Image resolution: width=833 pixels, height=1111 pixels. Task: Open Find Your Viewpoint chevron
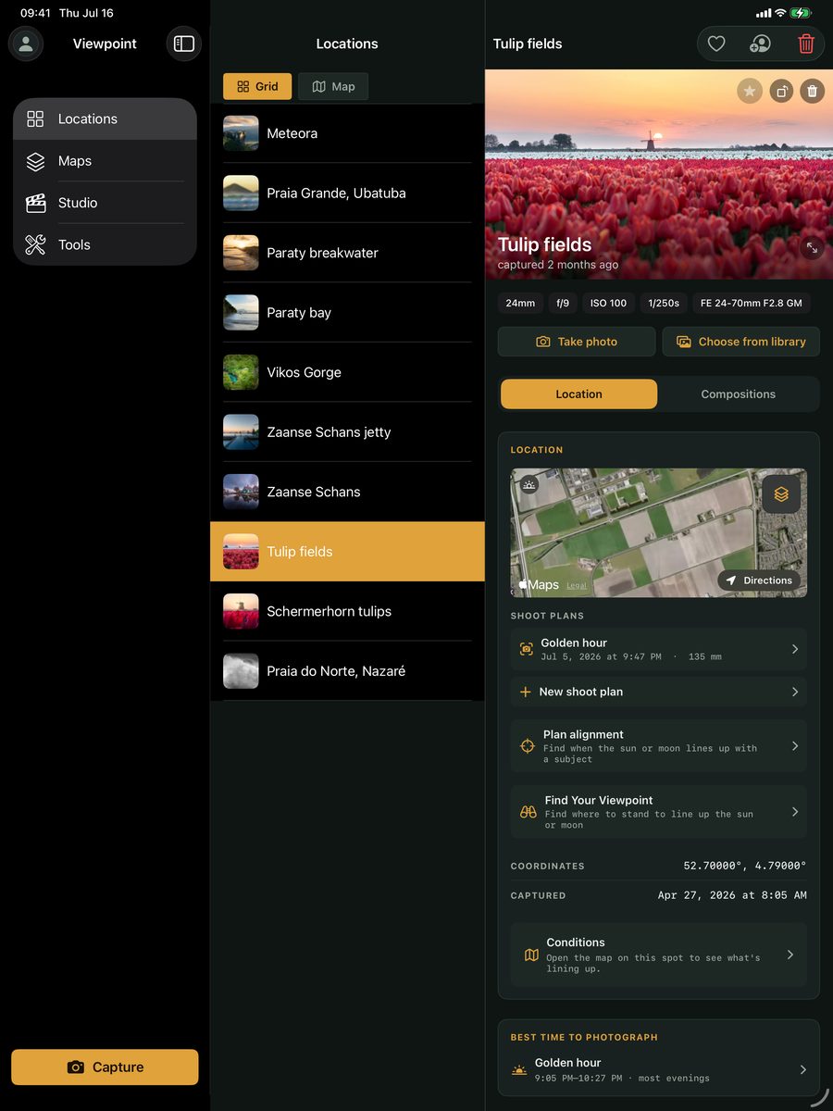pyautogui.click(x=795, y=811)
